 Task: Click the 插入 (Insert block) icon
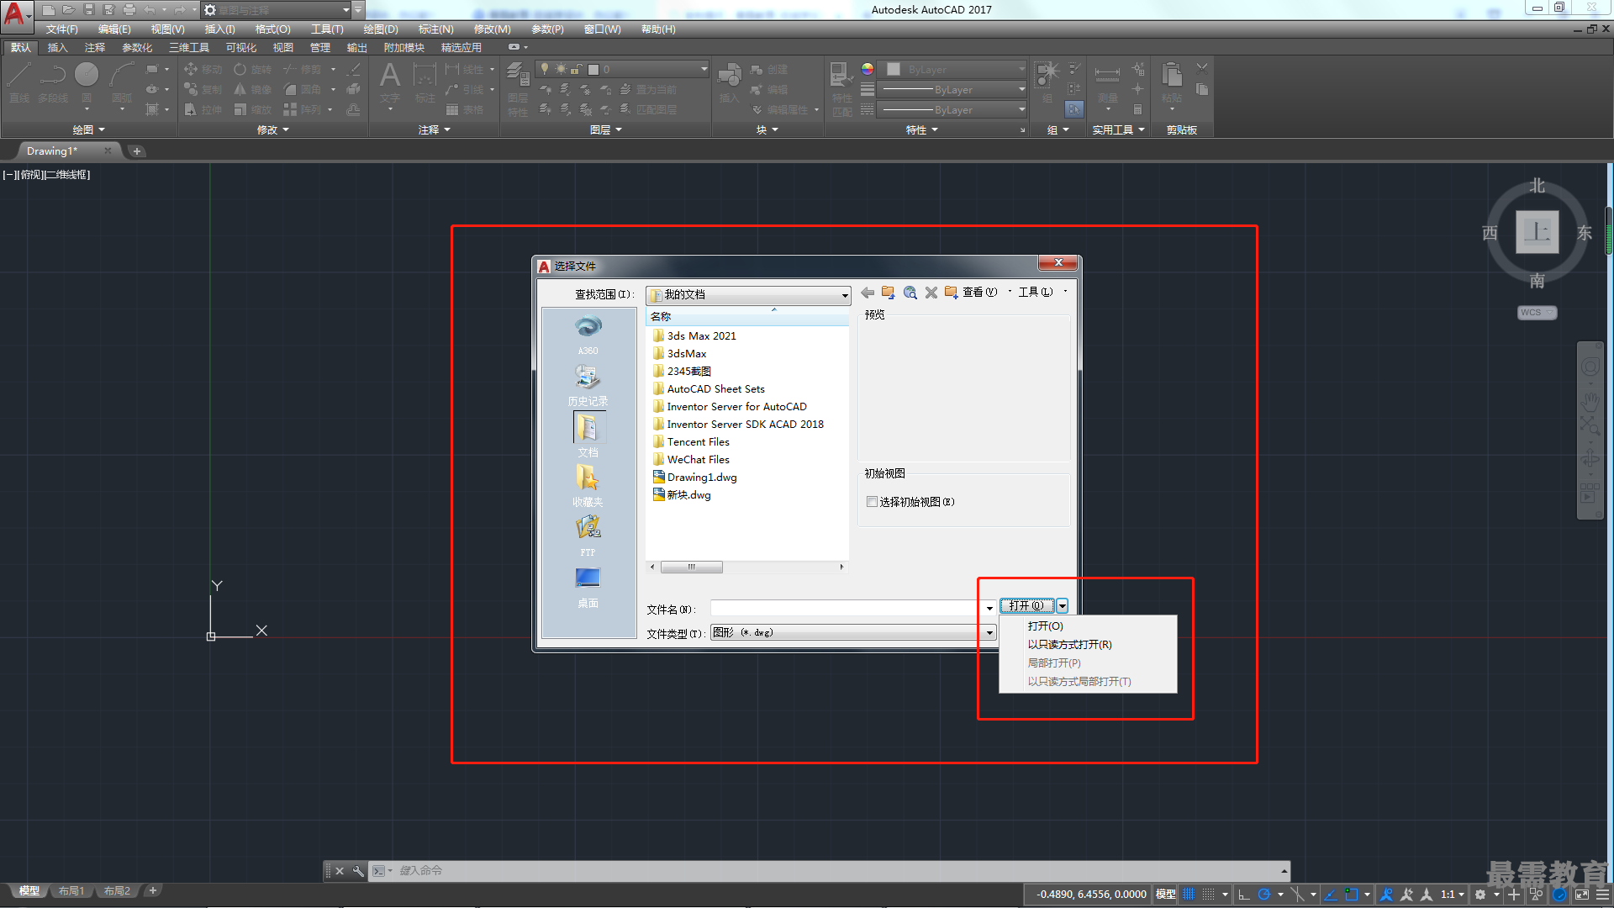click(x=729, y=82)
